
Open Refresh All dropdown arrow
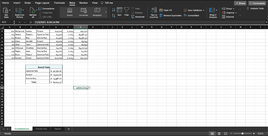(x=36, y=10)
